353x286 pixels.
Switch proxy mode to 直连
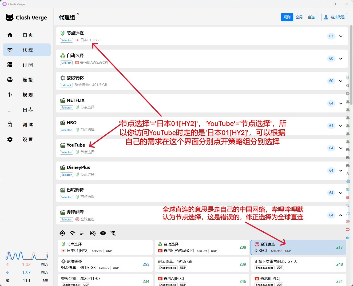[311, 17]
